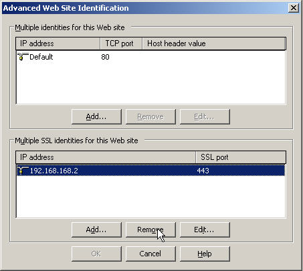Click Add in the SSL identities group
Screen dimensions: 303x271
pos(96,230)
